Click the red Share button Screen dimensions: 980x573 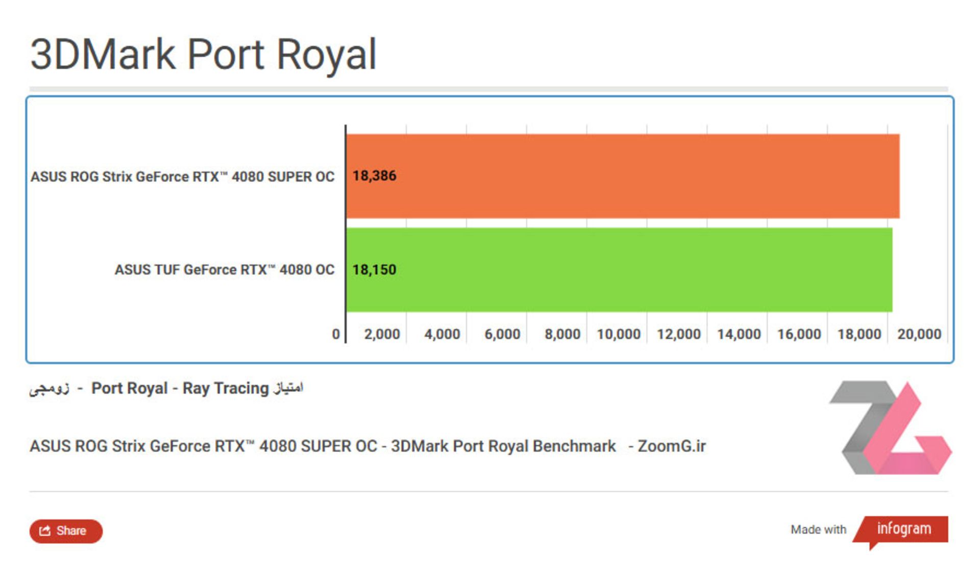point(66,531)
